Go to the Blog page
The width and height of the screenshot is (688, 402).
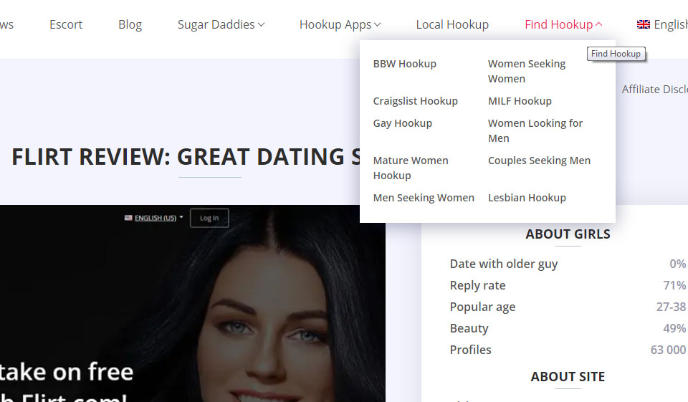pyautogui.click(x=130, y=24)
